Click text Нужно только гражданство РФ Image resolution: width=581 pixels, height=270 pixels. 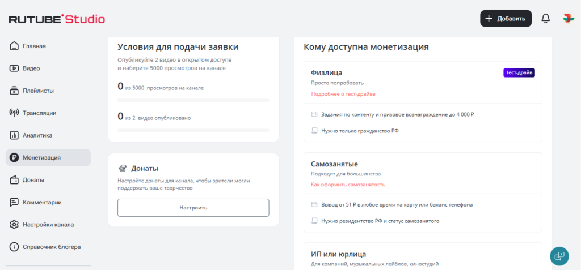(360, 131)
